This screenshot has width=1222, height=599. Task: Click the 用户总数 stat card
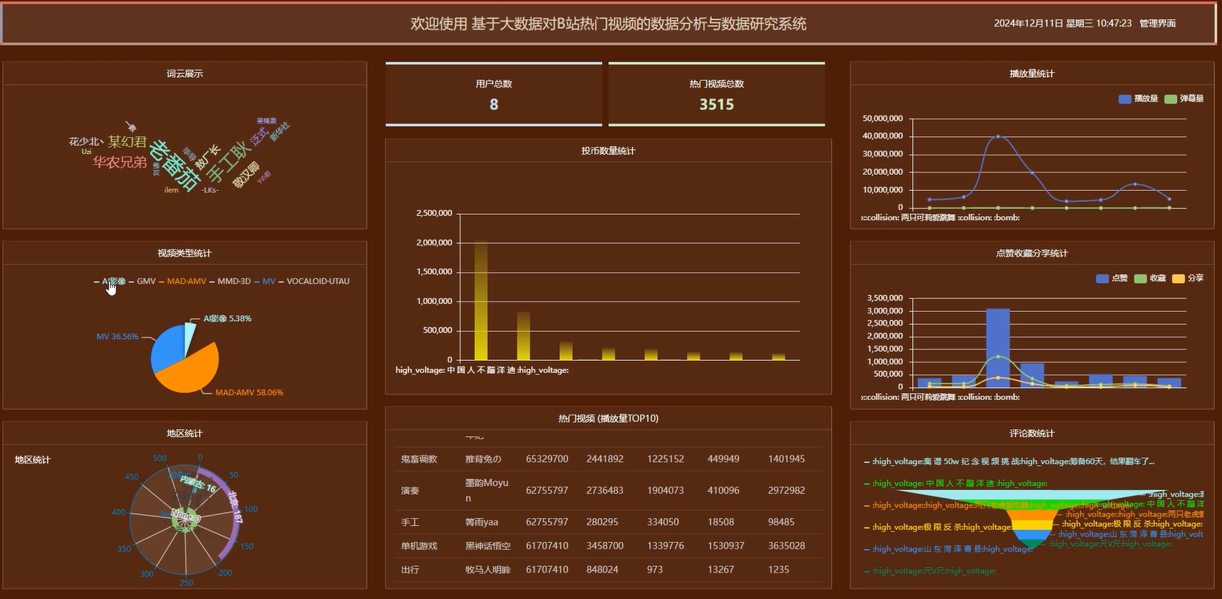493,95
